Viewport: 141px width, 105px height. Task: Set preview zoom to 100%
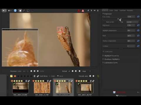38,71
